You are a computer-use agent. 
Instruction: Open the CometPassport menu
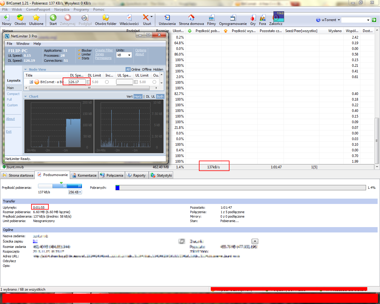coord(38,9)
